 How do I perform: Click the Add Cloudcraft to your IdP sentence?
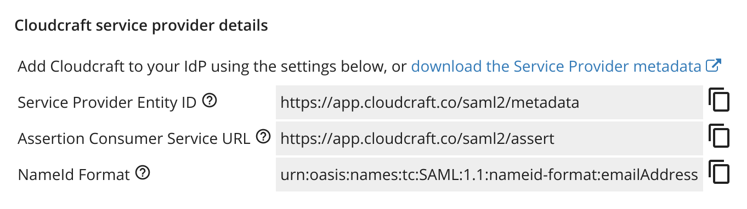212,67
